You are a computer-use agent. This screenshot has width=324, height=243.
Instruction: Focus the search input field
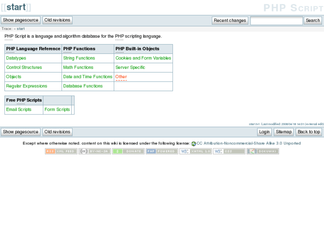pos(276,21)
